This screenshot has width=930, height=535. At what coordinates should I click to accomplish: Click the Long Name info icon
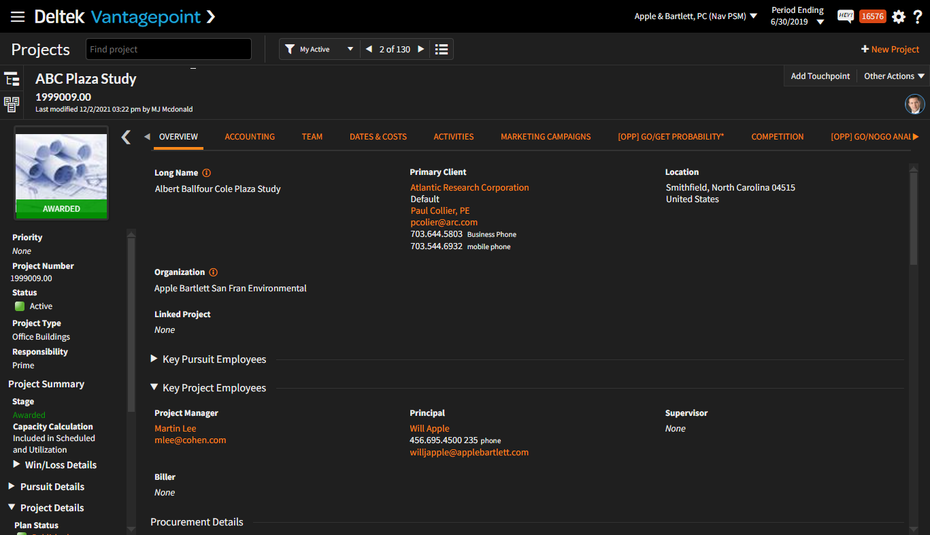(207, 173)
